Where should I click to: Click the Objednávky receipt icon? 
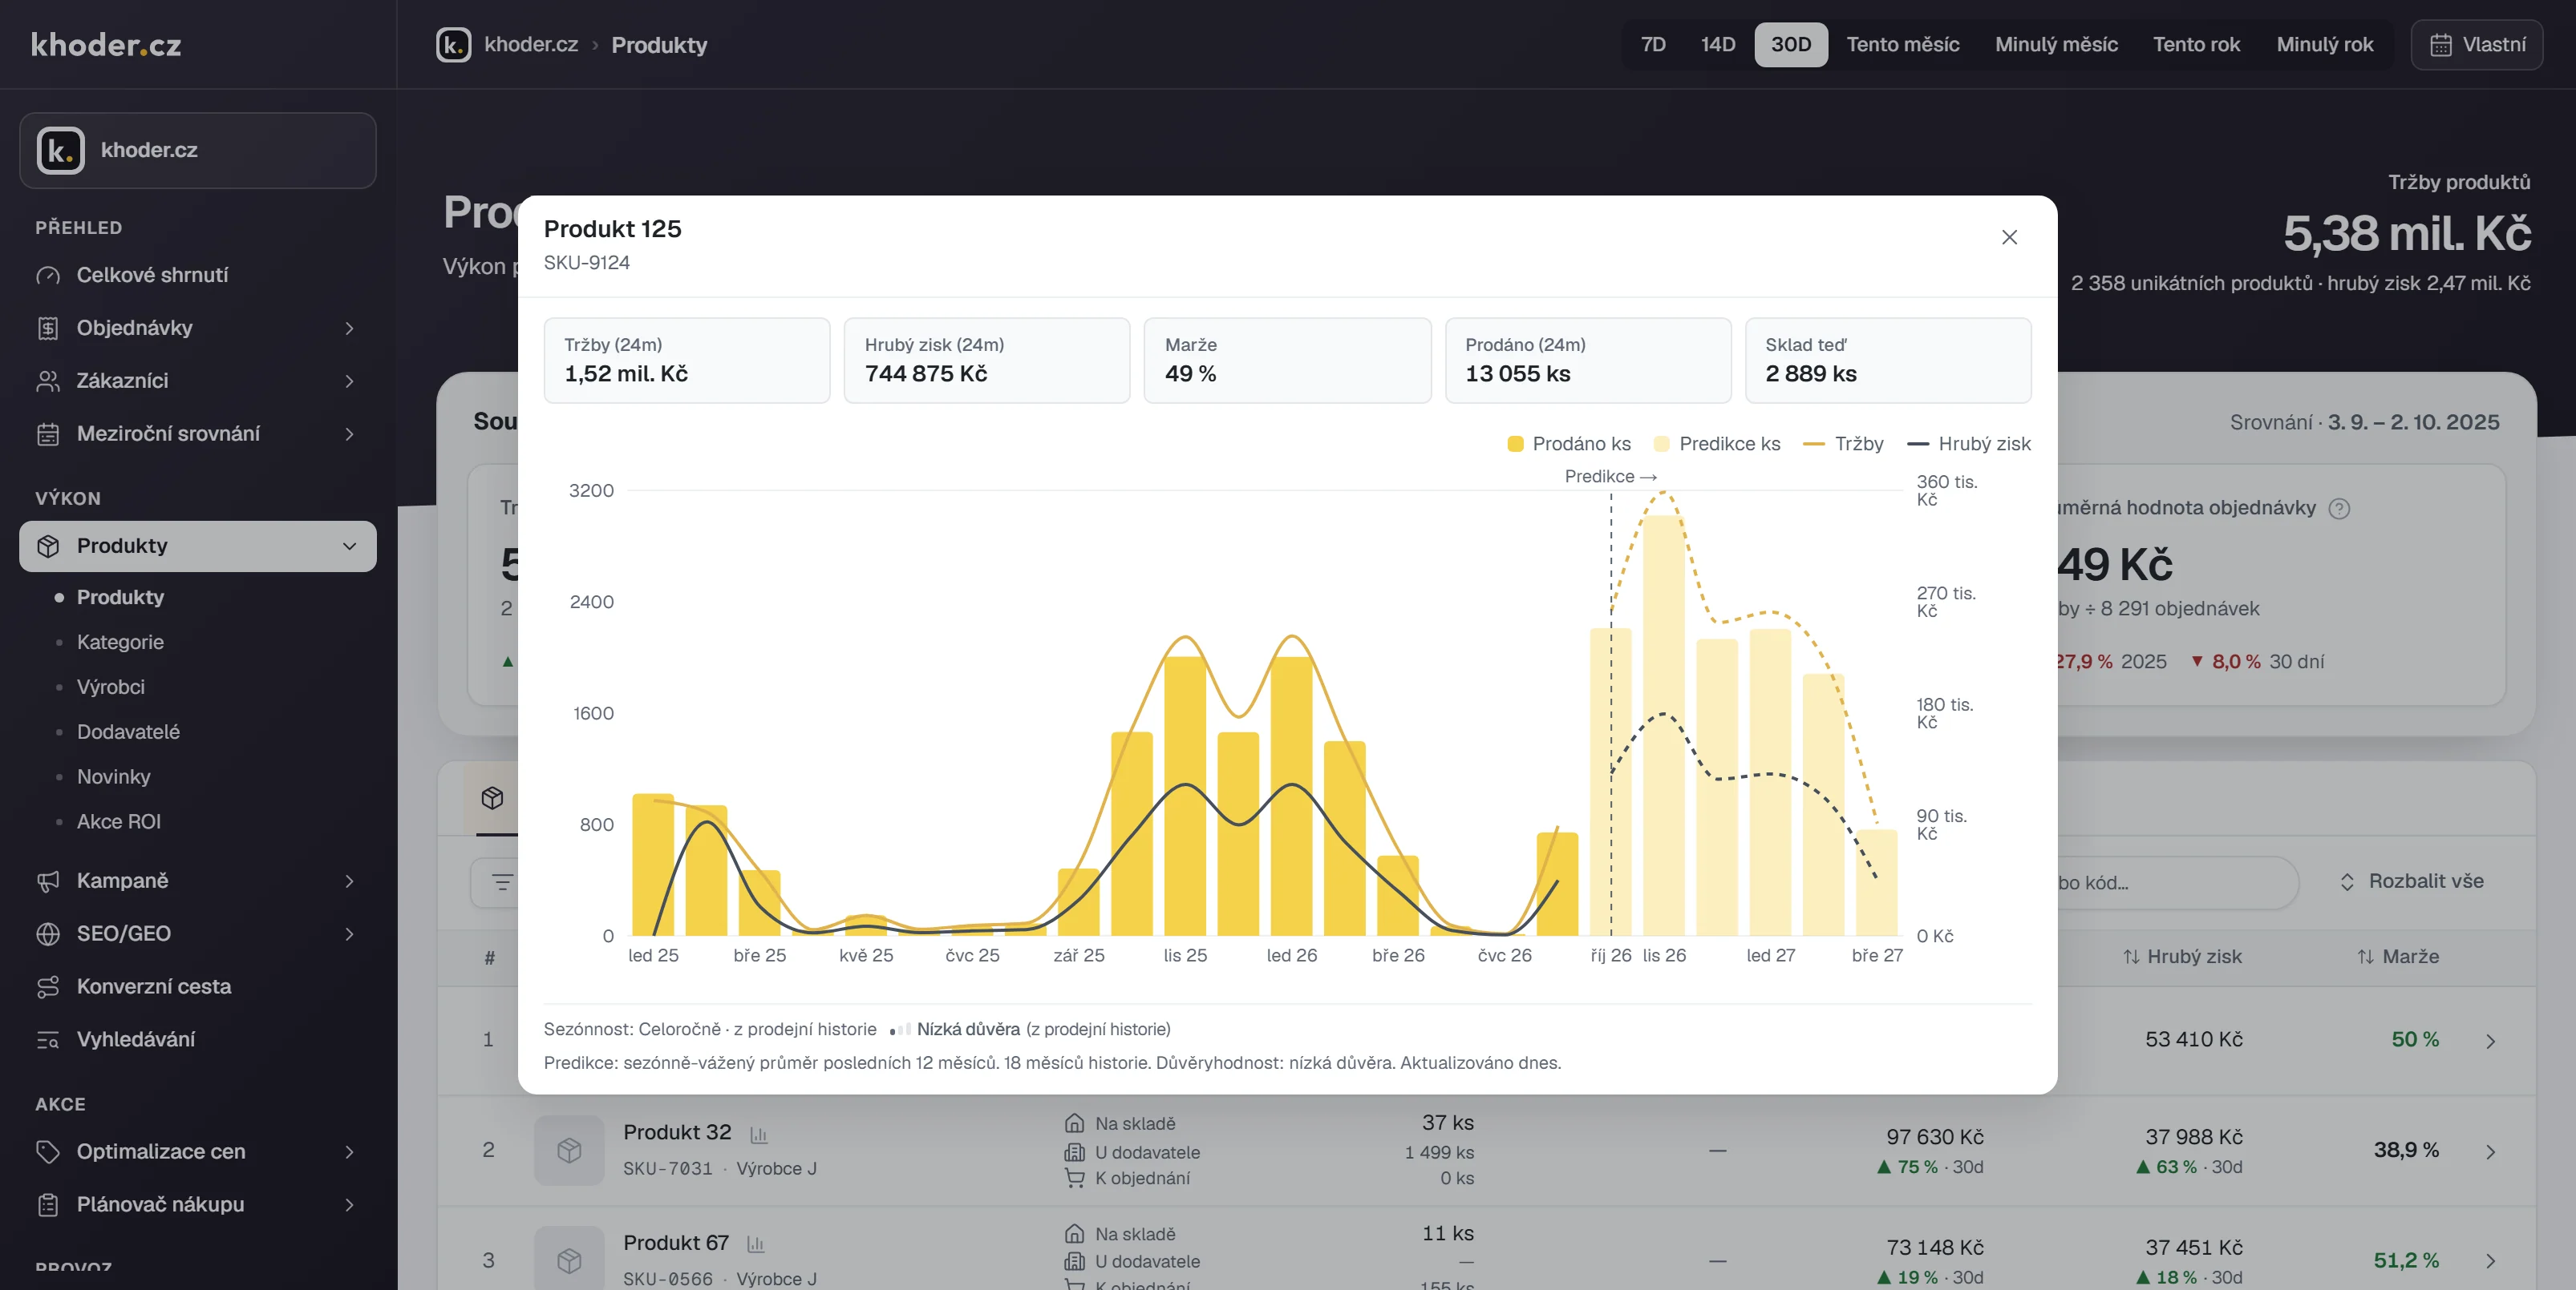(48, 328)
